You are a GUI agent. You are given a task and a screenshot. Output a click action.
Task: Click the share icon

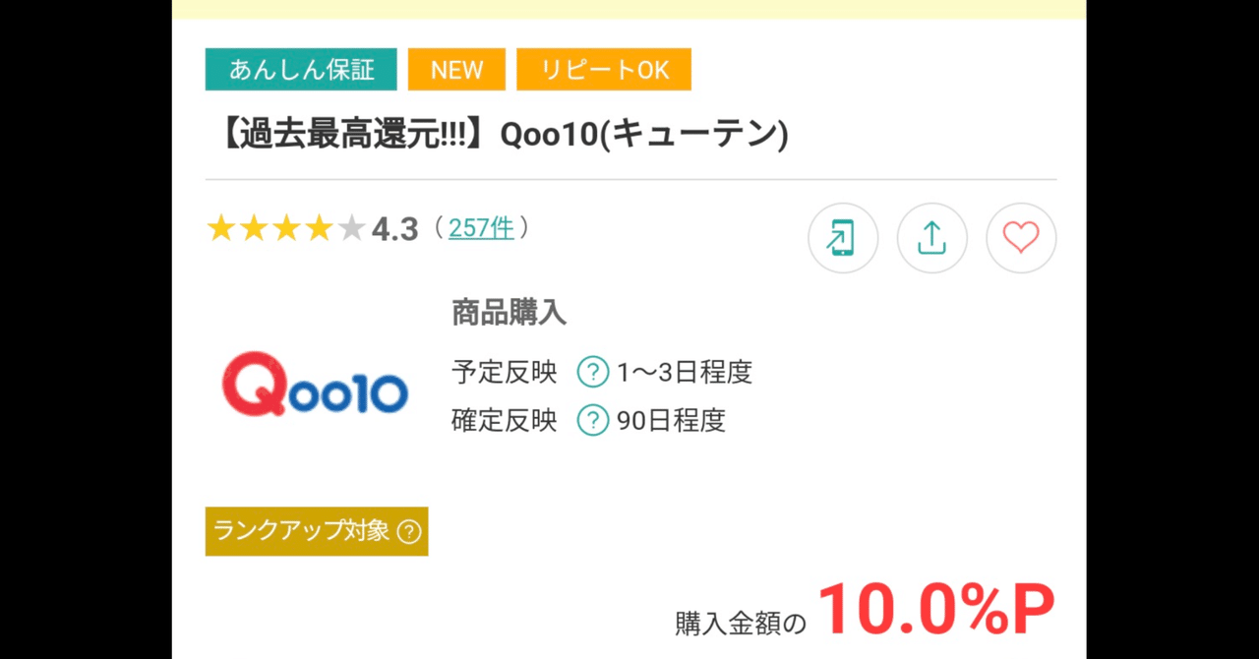pyautogui.click(x=931, y=238)
